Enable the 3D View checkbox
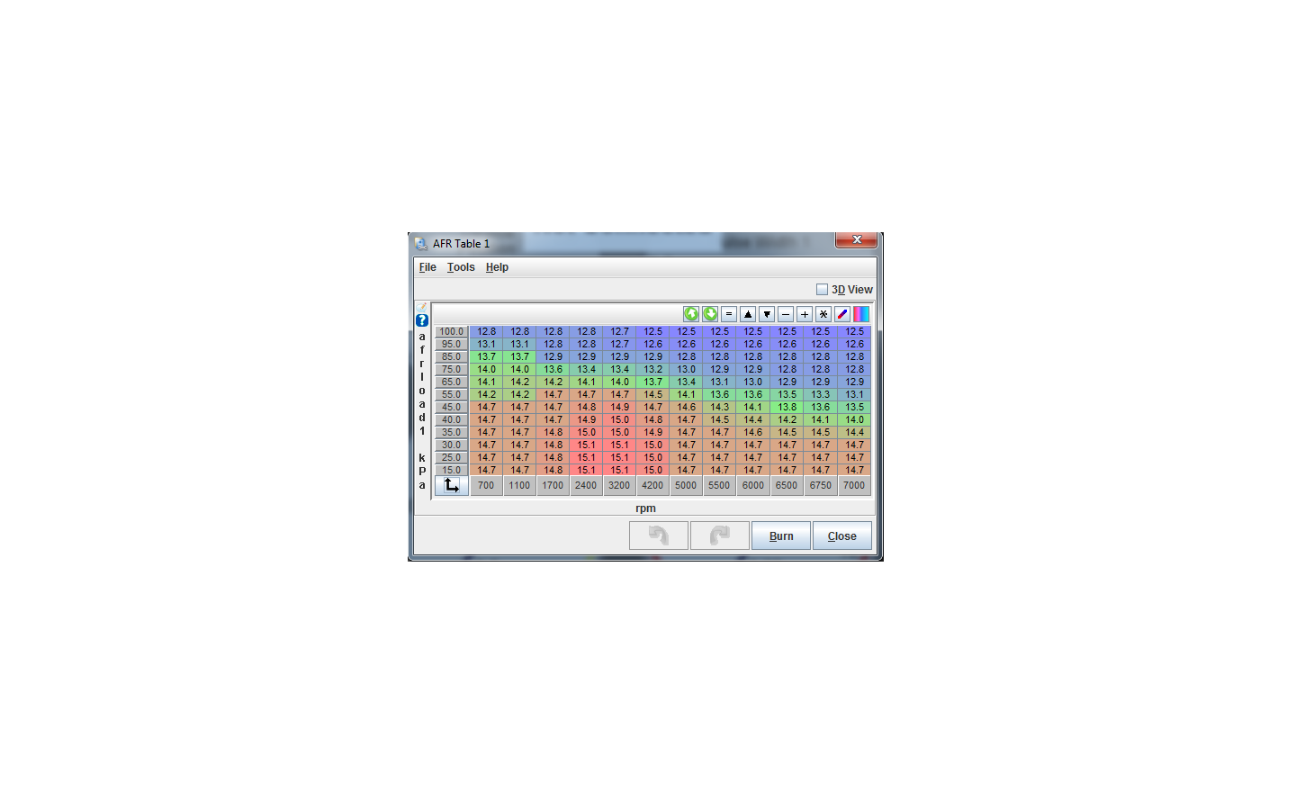 pyautogui.click(x=822, y=289)
